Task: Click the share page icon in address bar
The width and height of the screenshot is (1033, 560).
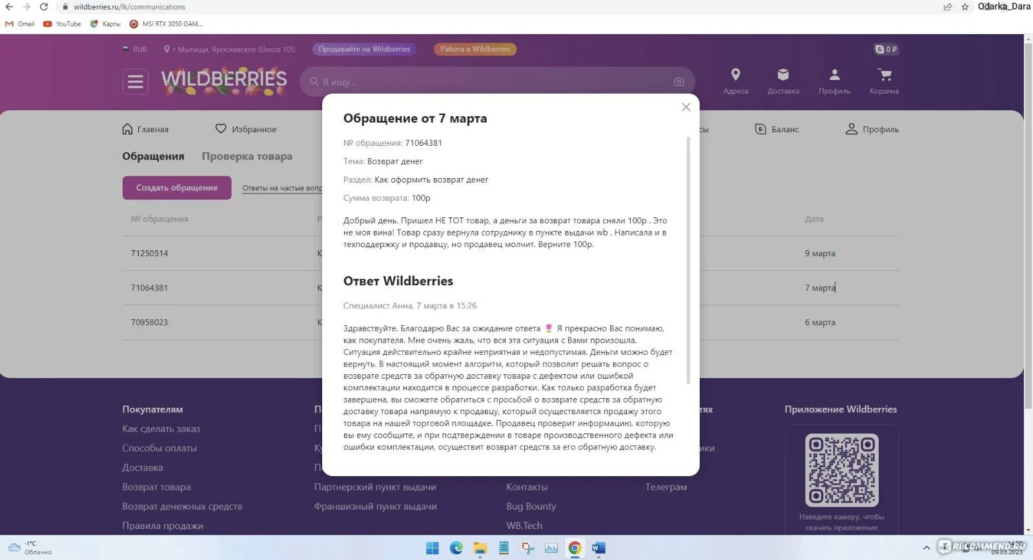Action: click(x=947, y=6)
